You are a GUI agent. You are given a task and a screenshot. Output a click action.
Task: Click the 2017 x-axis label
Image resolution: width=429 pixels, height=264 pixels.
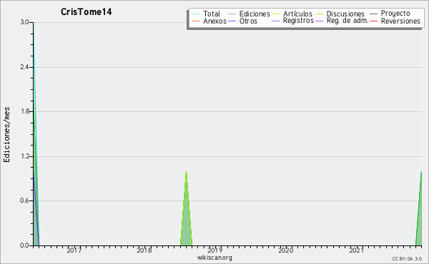(x=74, y=250)
